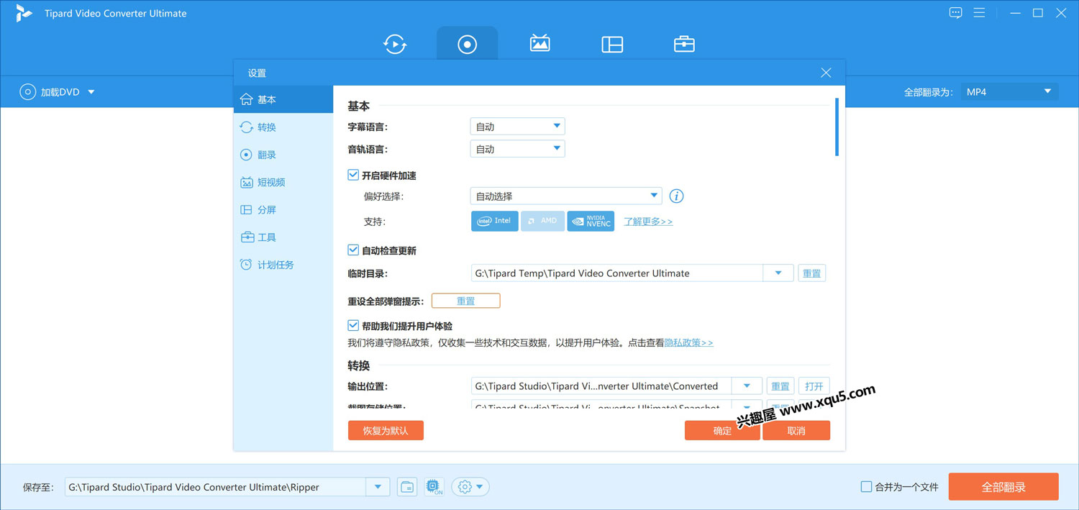Screen dimensions: 1079x510
Task: Open the MV maker tab icon
Action: [540, 44]
